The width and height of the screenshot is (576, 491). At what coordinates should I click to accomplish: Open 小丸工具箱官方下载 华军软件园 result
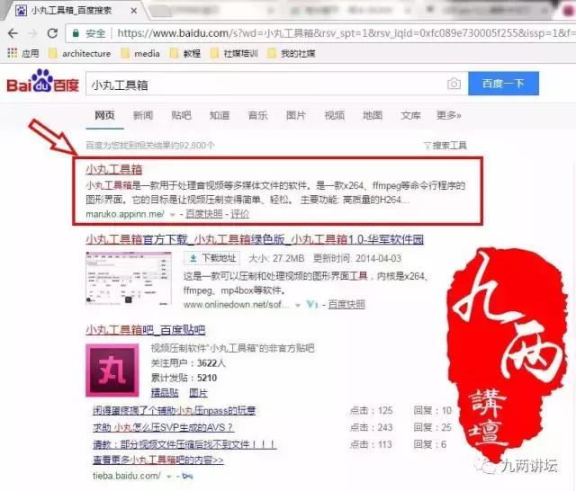(255, 239)
